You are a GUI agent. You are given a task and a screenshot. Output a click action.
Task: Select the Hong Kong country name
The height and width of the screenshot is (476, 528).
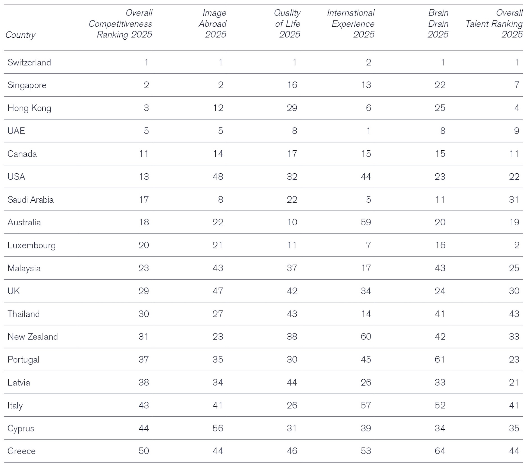(29, 108)
